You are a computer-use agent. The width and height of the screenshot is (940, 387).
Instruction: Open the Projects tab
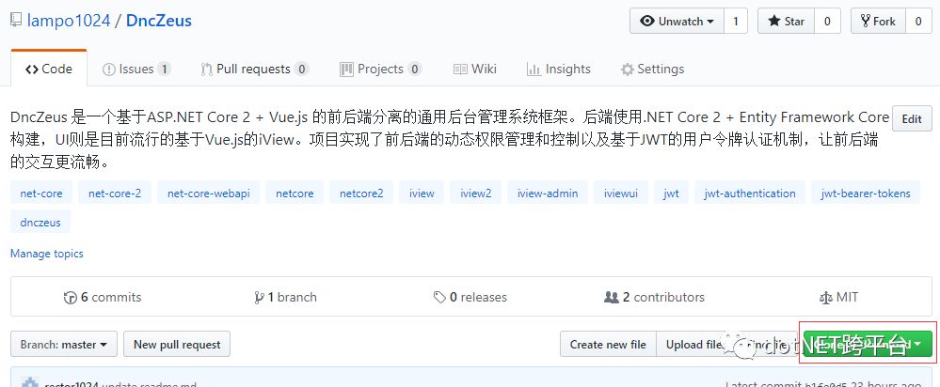(381, 69)
